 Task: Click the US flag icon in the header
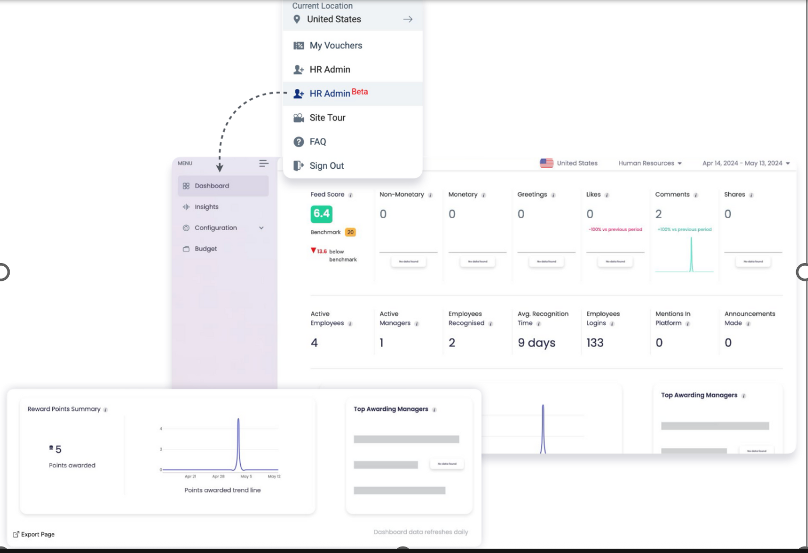[x=546, y=163]
